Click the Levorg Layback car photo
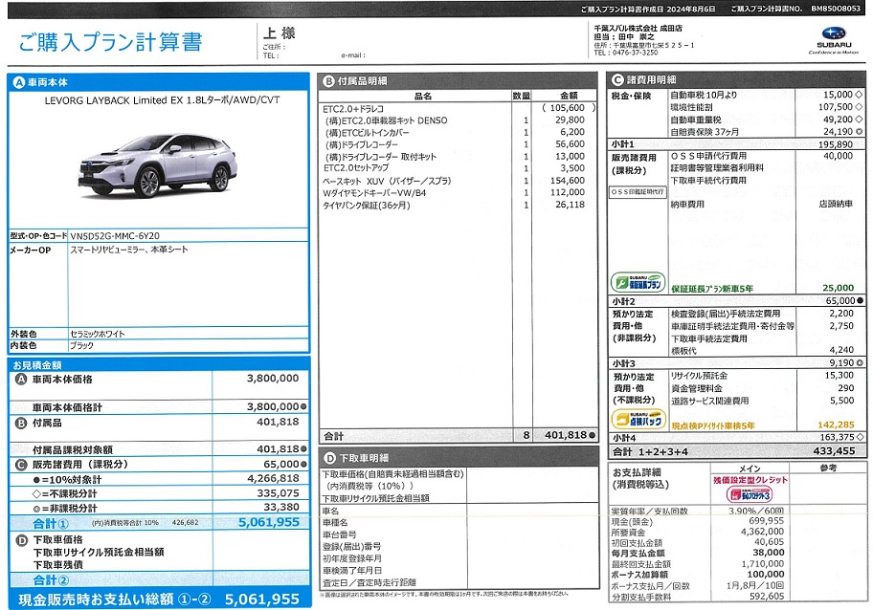This screenshot has height=610, width=873. pos(158,165)
